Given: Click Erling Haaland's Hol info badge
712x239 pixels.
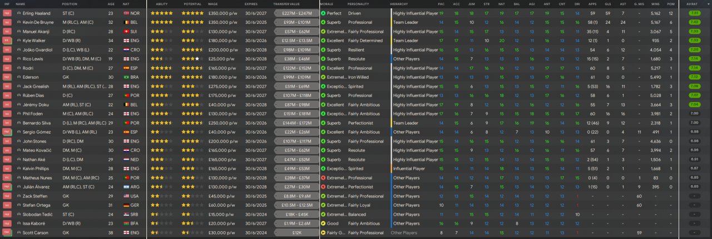Looking at the screenshot, I should 7,13.
